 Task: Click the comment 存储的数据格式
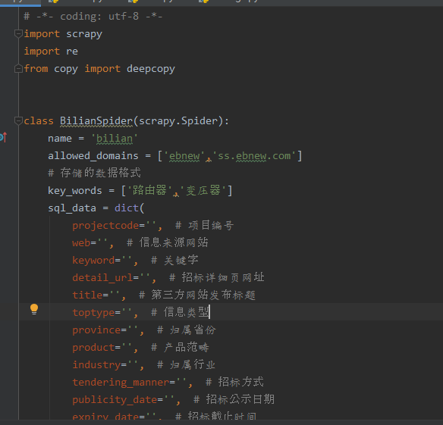(x=94, y=173)
